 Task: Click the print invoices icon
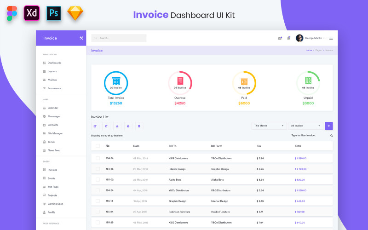[x=128, y=126]
